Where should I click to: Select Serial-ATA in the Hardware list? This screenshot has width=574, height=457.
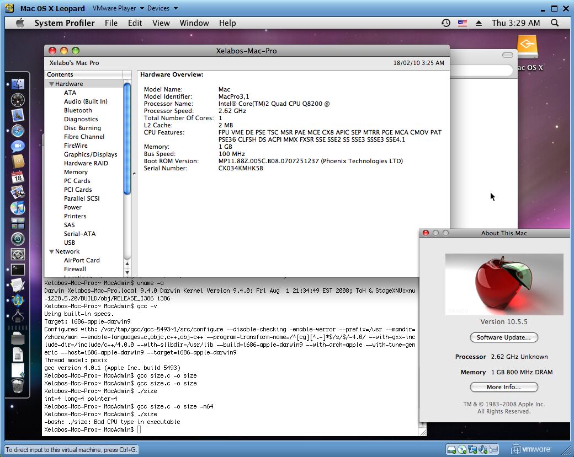pos(80,234)
